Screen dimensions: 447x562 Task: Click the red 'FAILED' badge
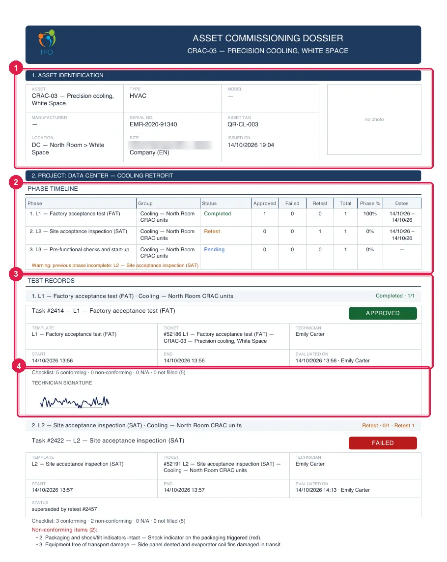point(383,443)
